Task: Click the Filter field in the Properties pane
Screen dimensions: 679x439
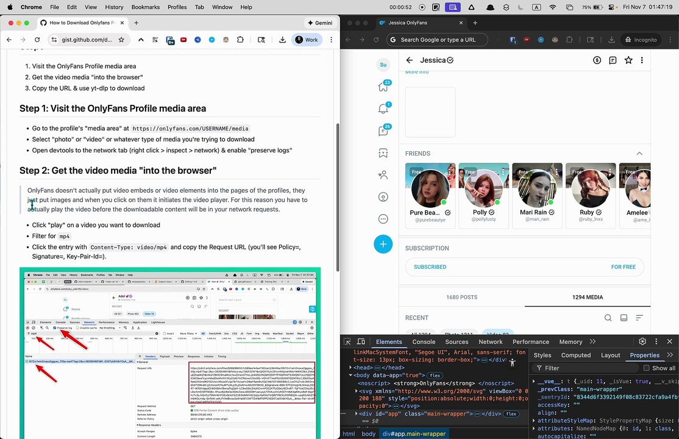Action: pyautogui.click(x=586, y=368)
